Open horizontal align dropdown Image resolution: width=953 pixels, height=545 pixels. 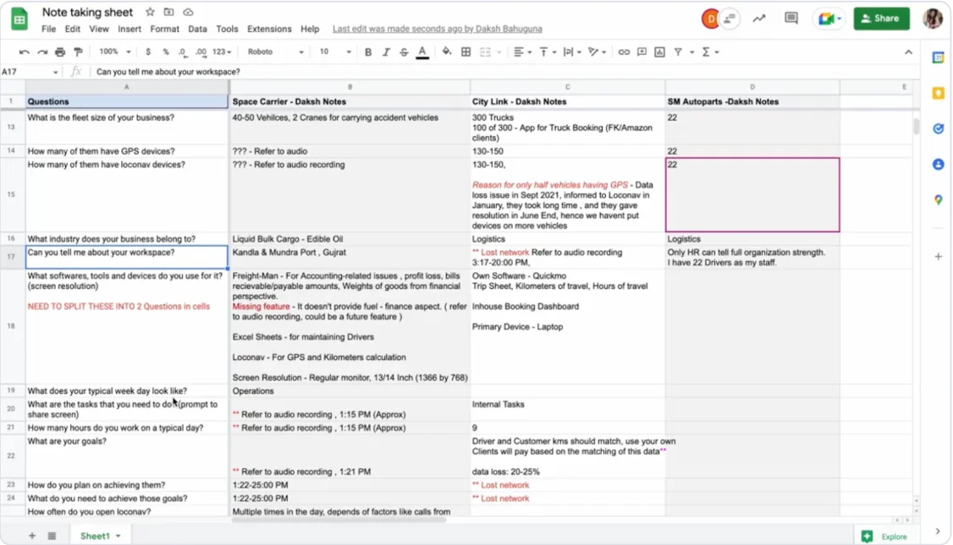[522, 52]
